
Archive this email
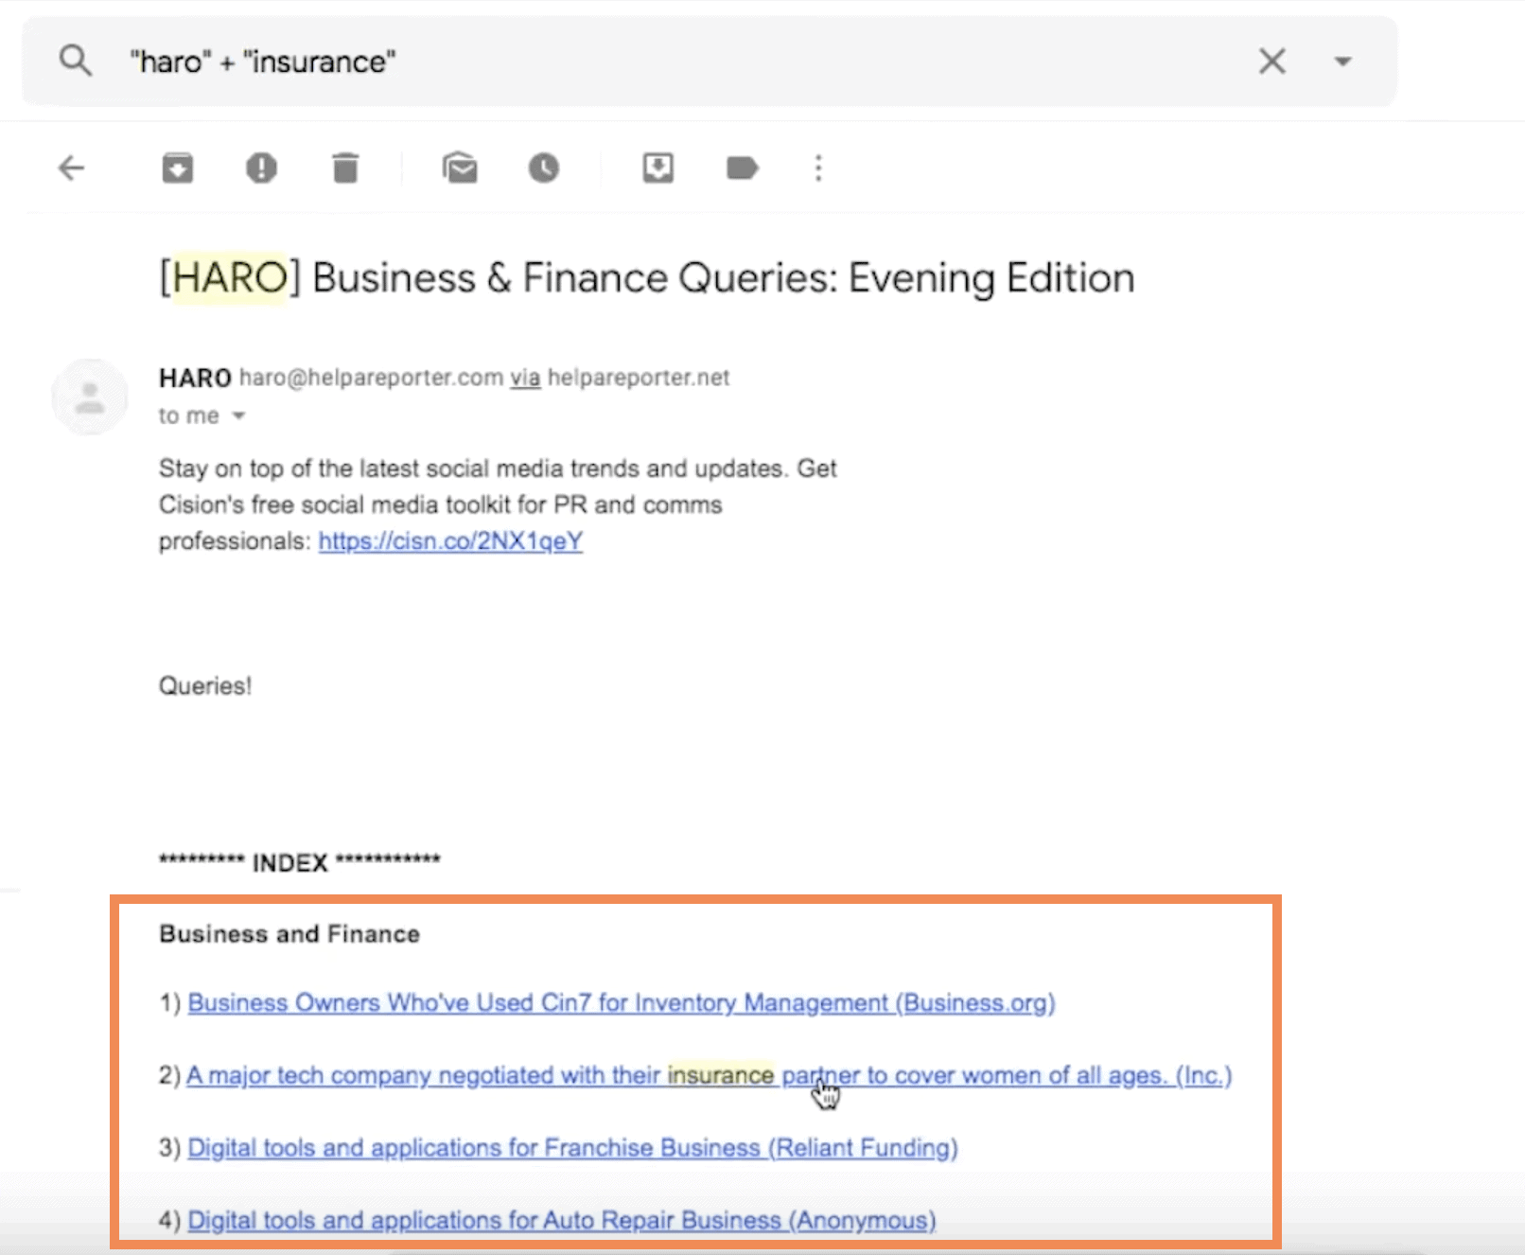click(x=177, y=168)
